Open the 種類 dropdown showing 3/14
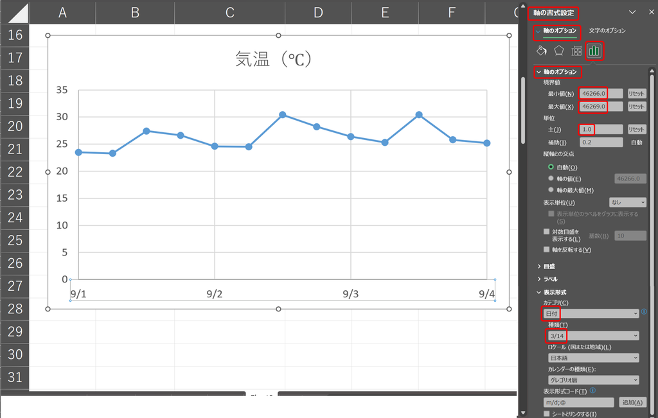Screen dimensions: 658x418 (x=593, y=336)
